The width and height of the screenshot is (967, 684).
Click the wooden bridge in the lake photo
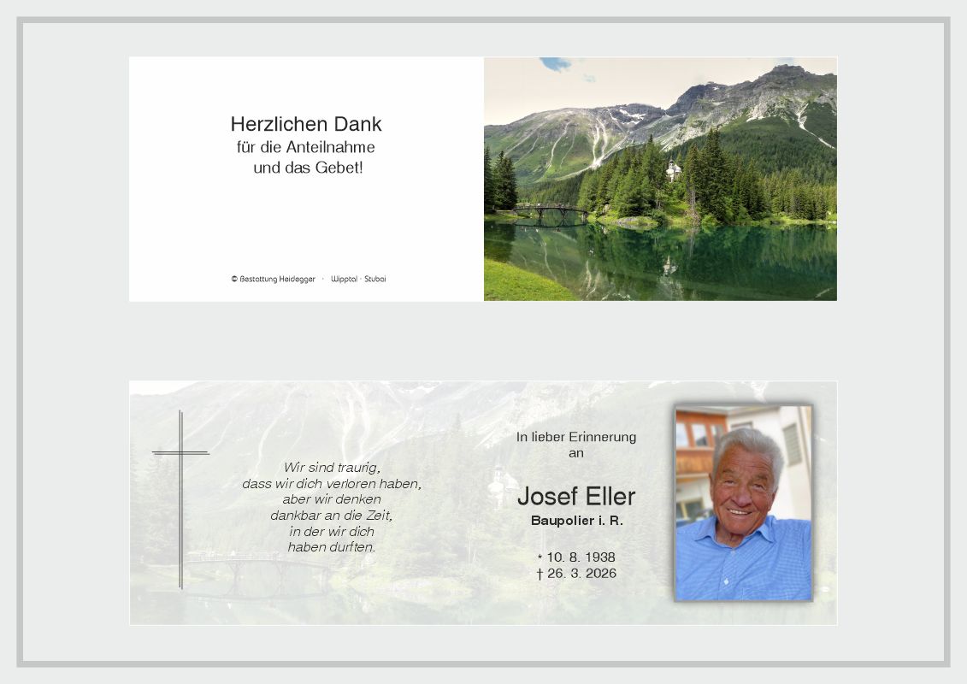coord(551,210)
